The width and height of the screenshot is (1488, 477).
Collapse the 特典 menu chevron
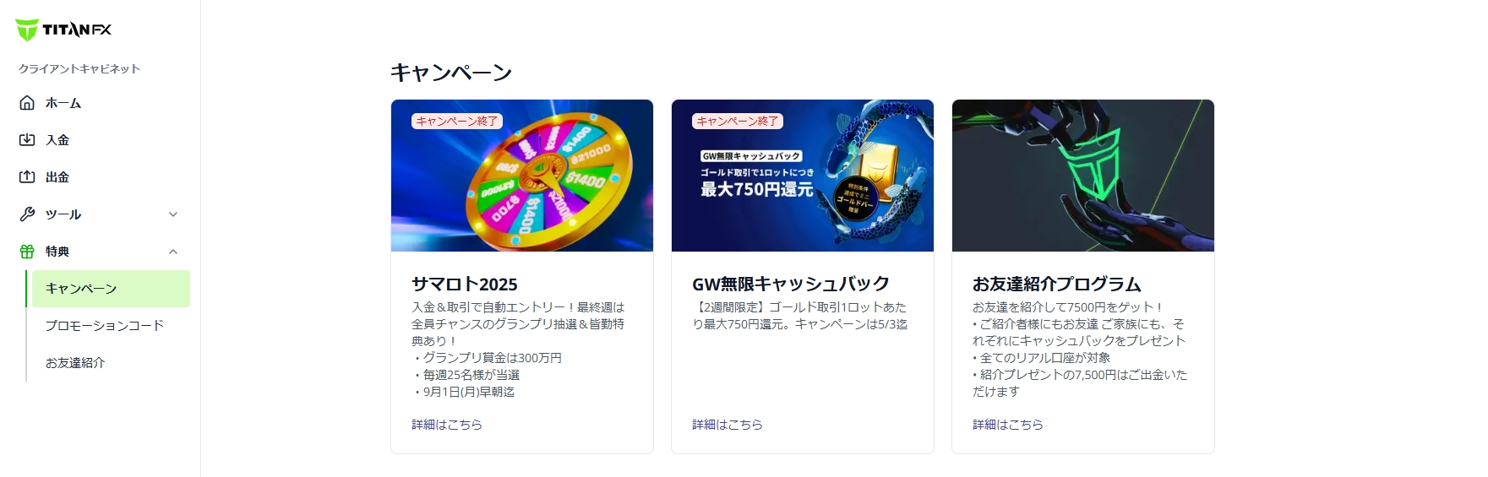pyautogui.click(x=173, y=252)
